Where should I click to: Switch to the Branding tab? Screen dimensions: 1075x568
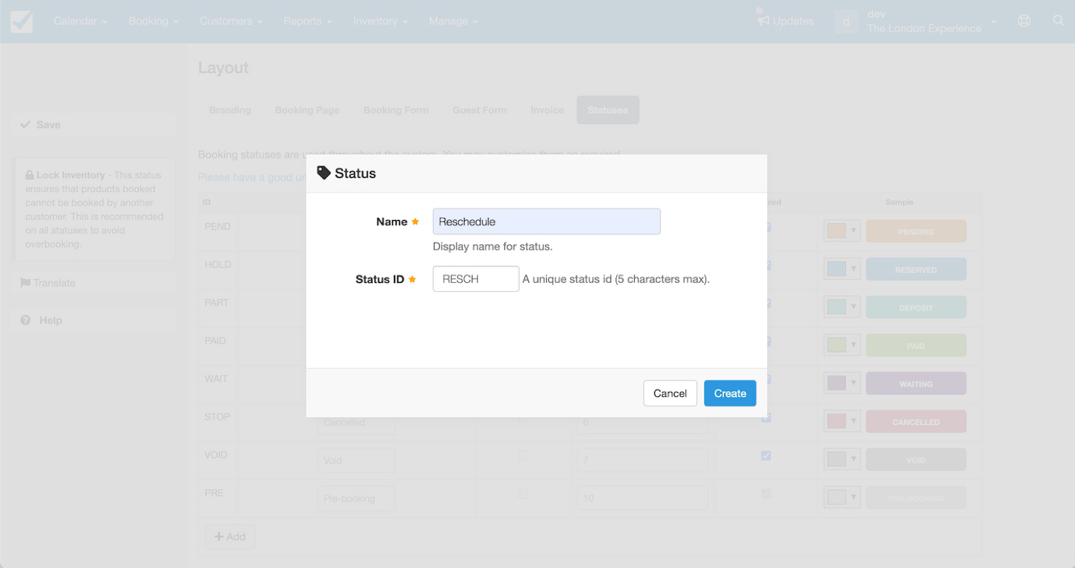pos(230,110)
